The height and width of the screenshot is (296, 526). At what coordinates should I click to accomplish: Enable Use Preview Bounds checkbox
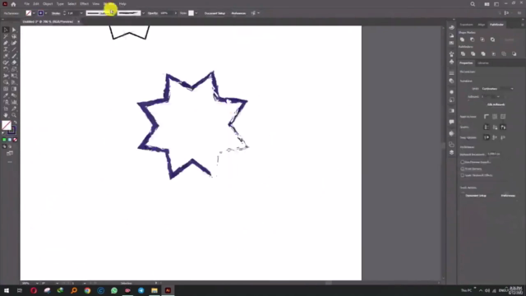463,162
